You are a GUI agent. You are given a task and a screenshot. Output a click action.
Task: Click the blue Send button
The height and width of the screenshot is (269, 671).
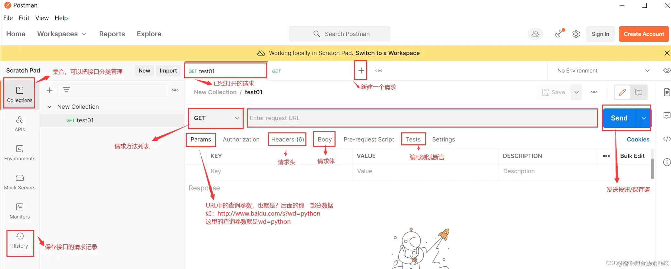(x=619, y=118)
